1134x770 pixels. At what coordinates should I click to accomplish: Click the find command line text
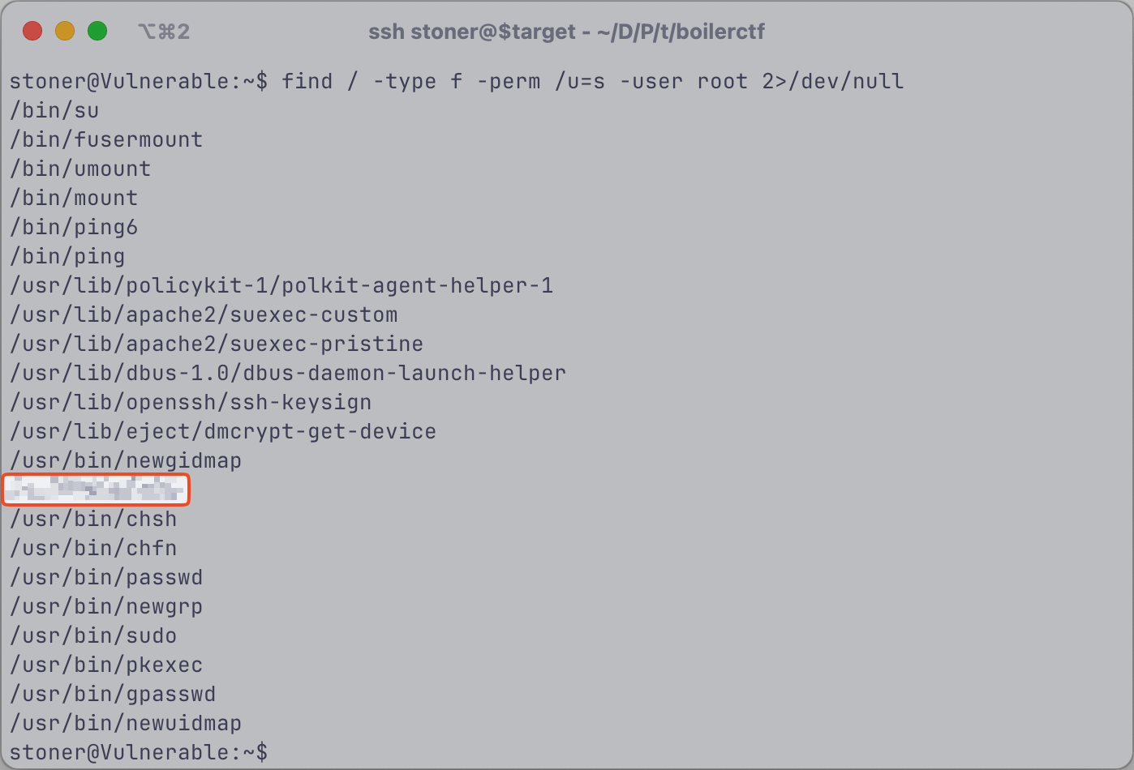point(592,81)
